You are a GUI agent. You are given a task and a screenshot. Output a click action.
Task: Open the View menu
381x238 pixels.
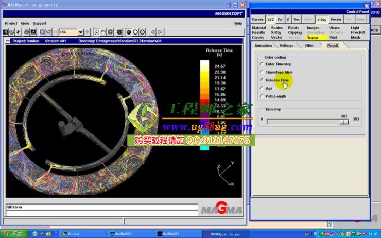click(x=25, y=23)
